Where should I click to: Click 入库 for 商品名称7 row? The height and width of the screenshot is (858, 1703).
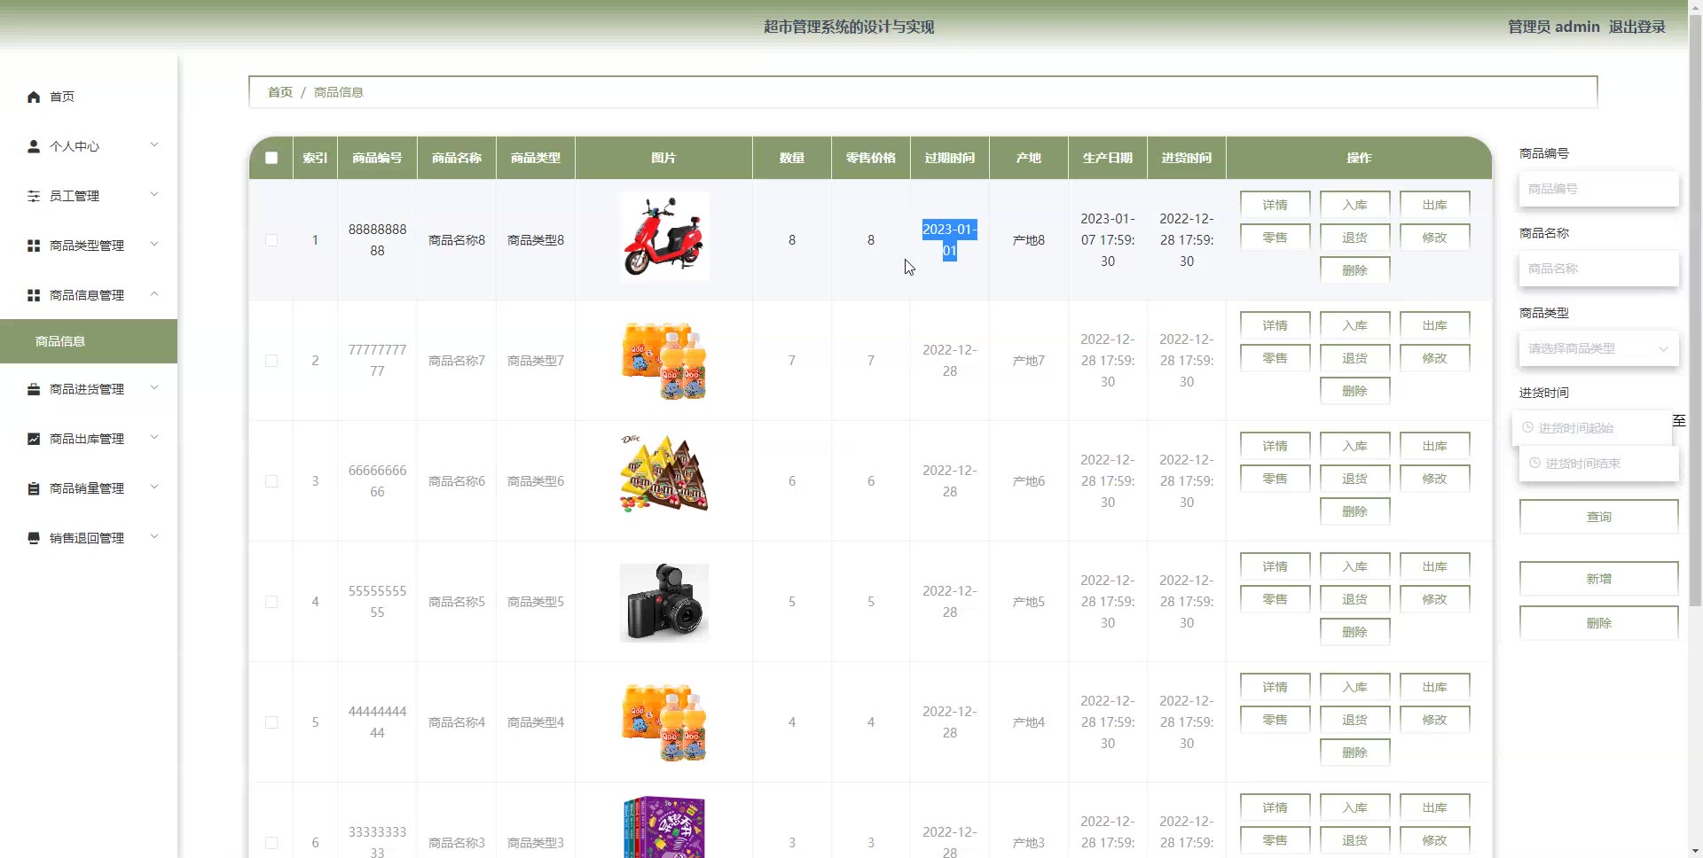[x=1354, y=325]
